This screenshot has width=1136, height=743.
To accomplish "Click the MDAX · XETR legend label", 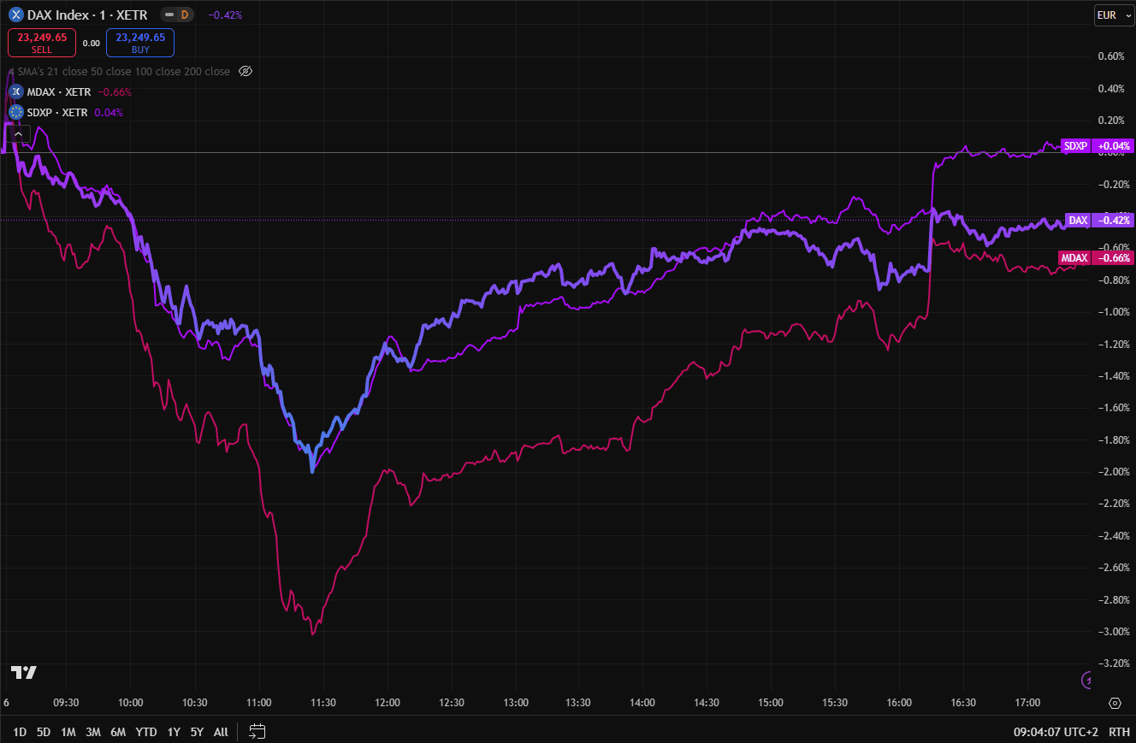I will tap(57, 91).
